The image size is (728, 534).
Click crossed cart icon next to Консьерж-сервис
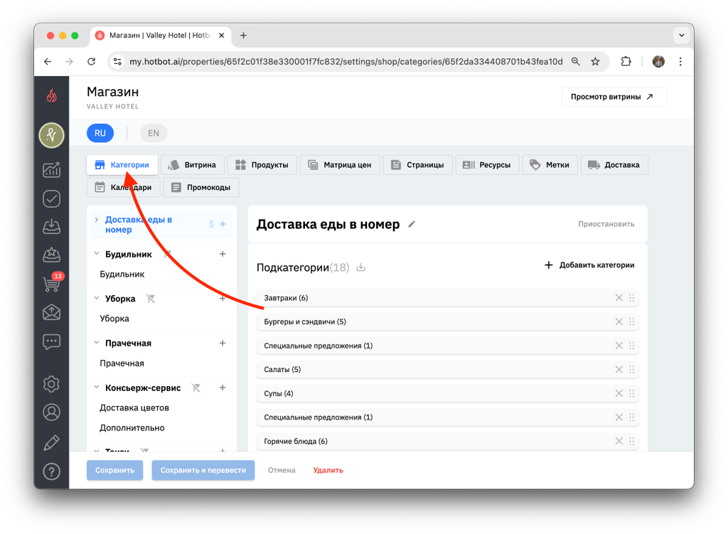click(x=196, y=388)
